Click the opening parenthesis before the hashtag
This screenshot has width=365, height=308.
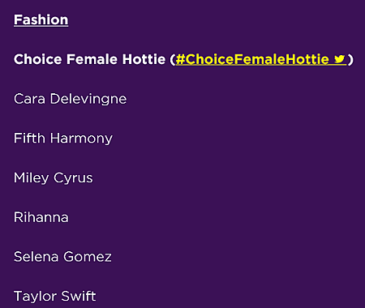(x=173, y=59)
